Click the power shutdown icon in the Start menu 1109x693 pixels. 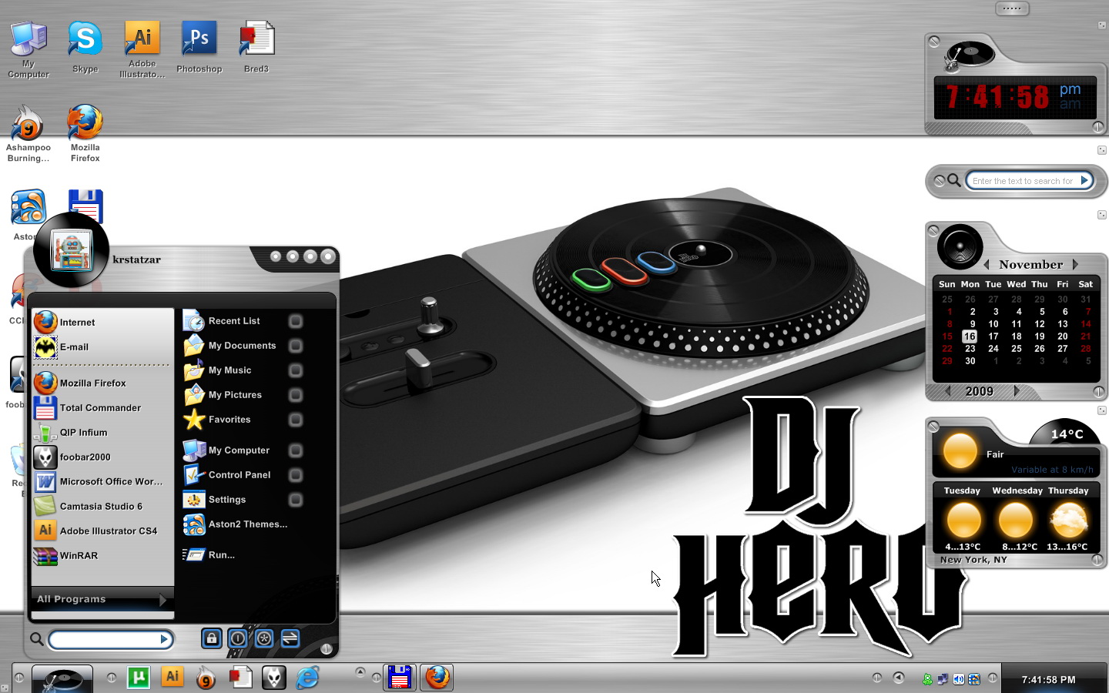pyautogui.click(x=237, y=639)
